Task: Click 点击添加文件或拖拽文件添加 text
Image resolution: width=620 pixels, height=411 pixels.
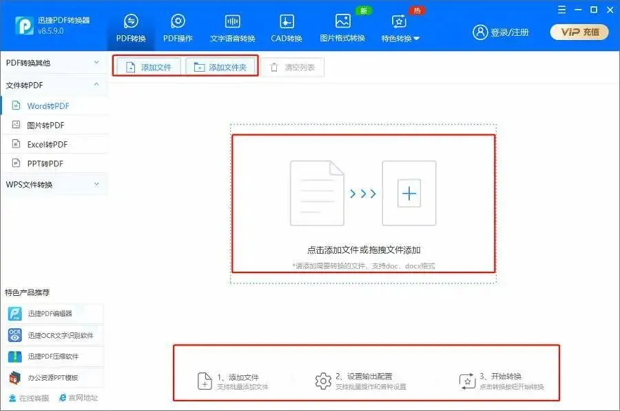Action: pos(364,250)
